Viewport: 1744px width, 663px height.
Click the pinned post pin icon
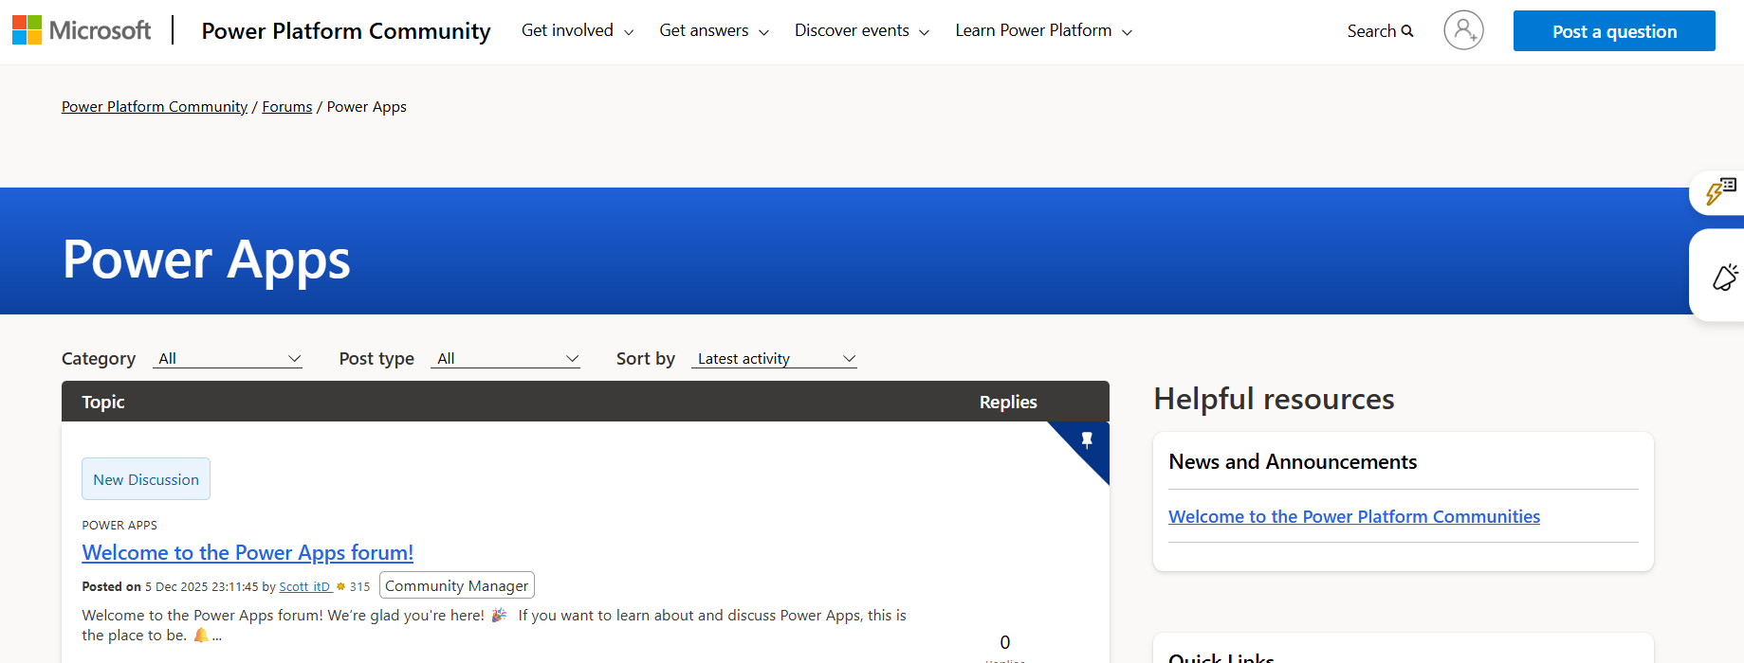click(x=1087, y=439)
